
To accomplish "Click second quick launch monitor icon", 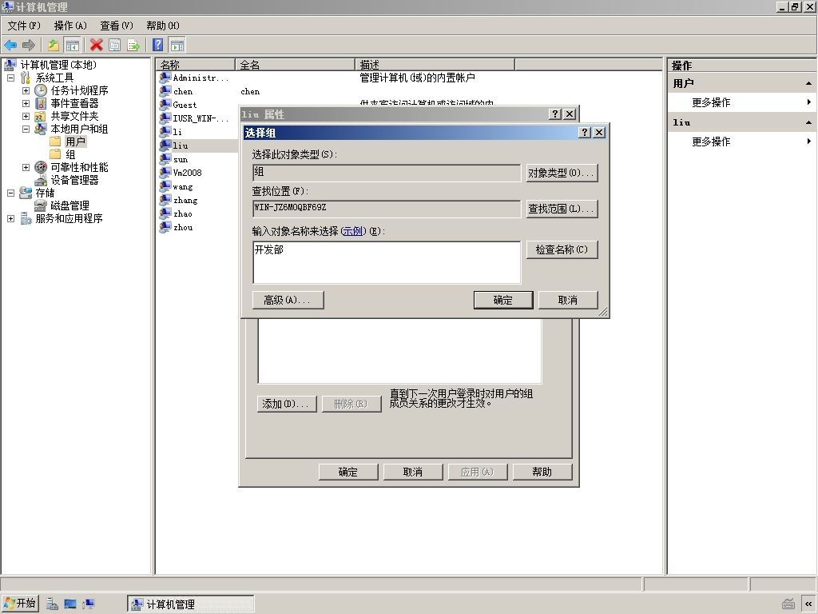I will coord(70,604).
